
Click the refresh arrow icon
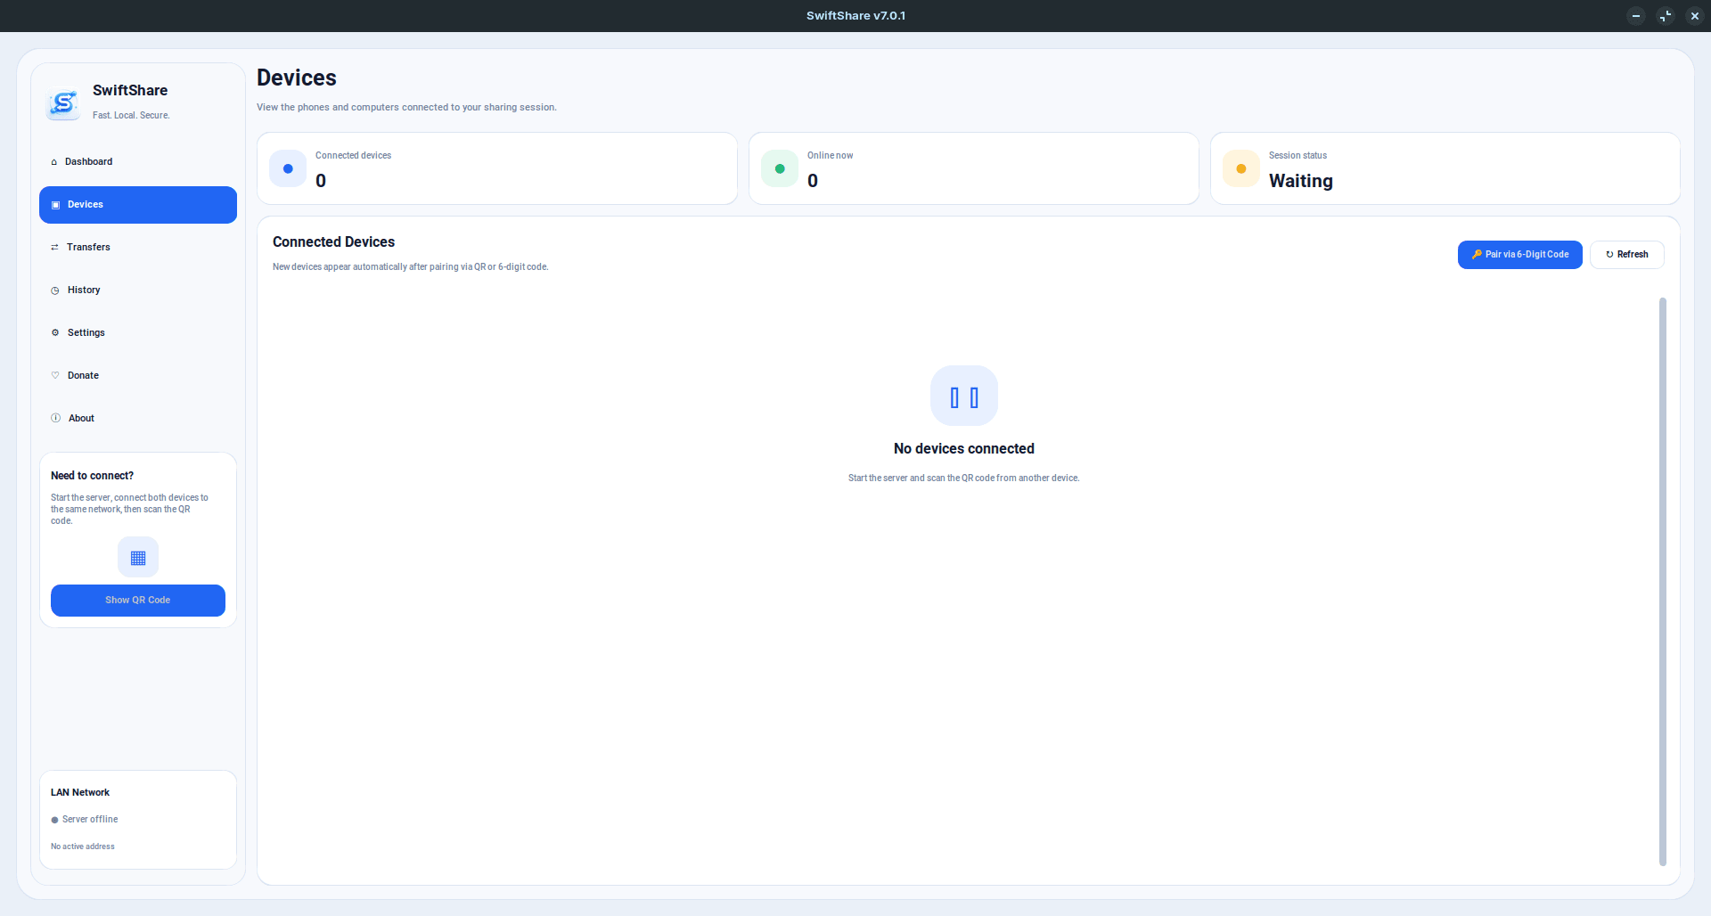(1609, 255)
